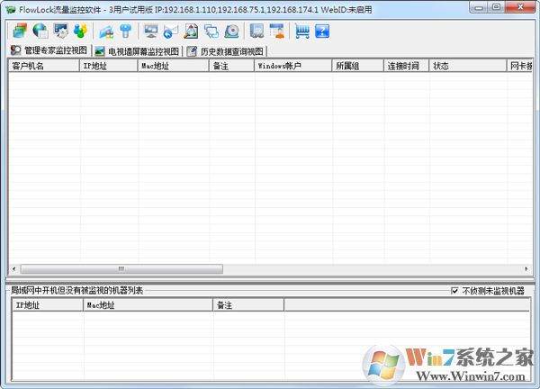Click IP地址 header in unmonitored machines list
This screenshot has width=540, height=389.
point(48,305)
